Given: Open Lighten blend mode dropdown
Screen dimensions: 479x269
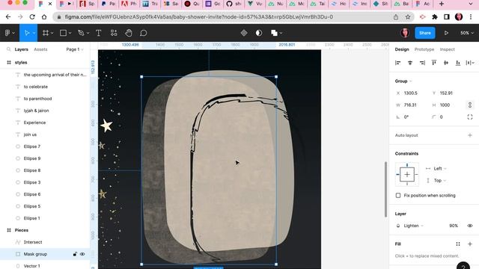Looking at the screenshot, I should click(x=414, y=226).
